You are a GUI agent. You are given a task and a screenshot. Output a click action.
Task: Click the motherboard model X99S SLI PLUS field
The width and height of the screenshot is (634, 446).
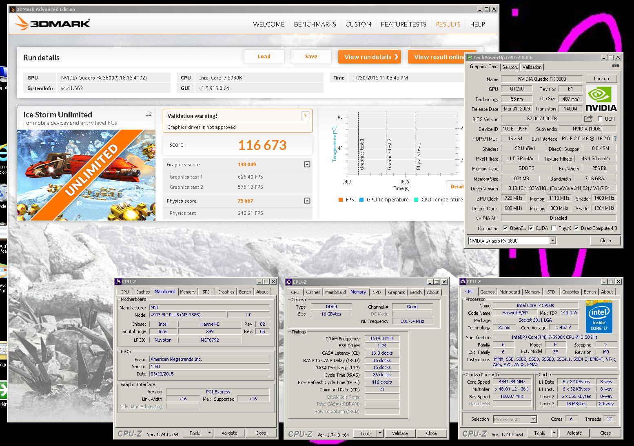coord(188,315)
